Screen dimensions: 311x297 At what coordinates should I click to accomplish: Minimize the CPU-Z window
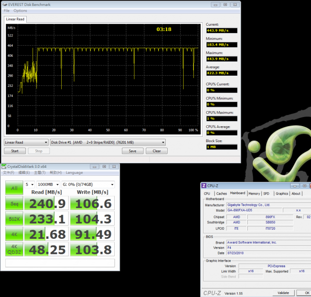pos(295,186)
